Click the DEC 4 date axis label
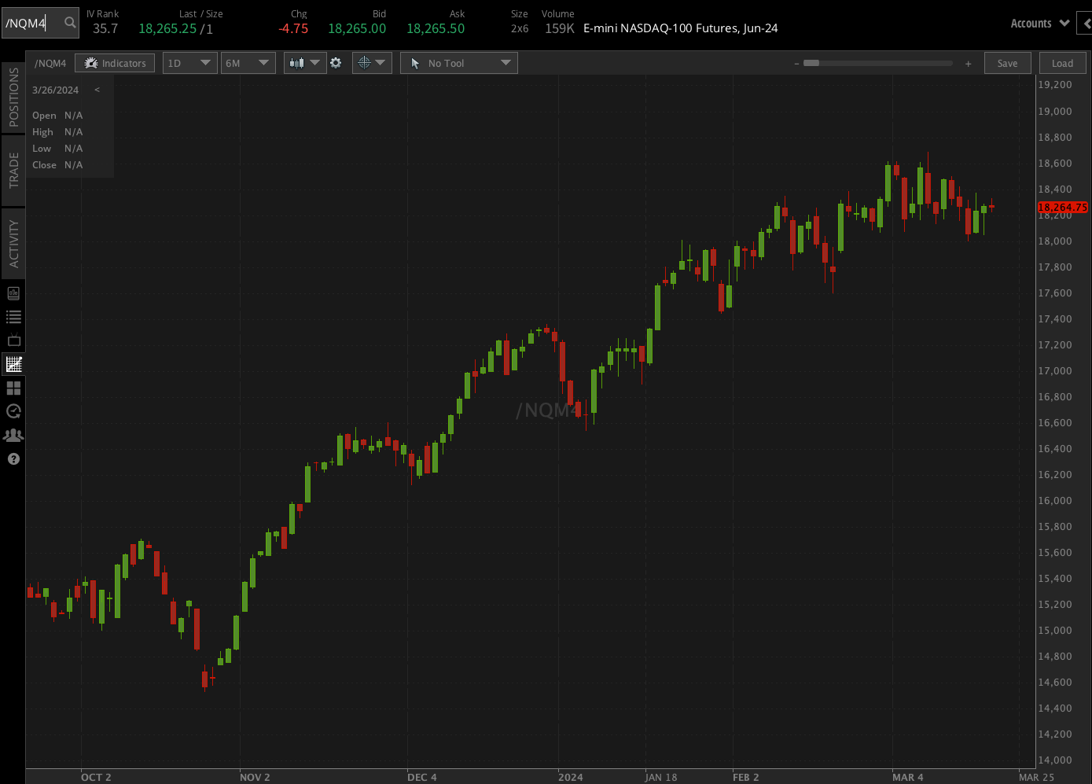1092x784 pixels. 422,777
